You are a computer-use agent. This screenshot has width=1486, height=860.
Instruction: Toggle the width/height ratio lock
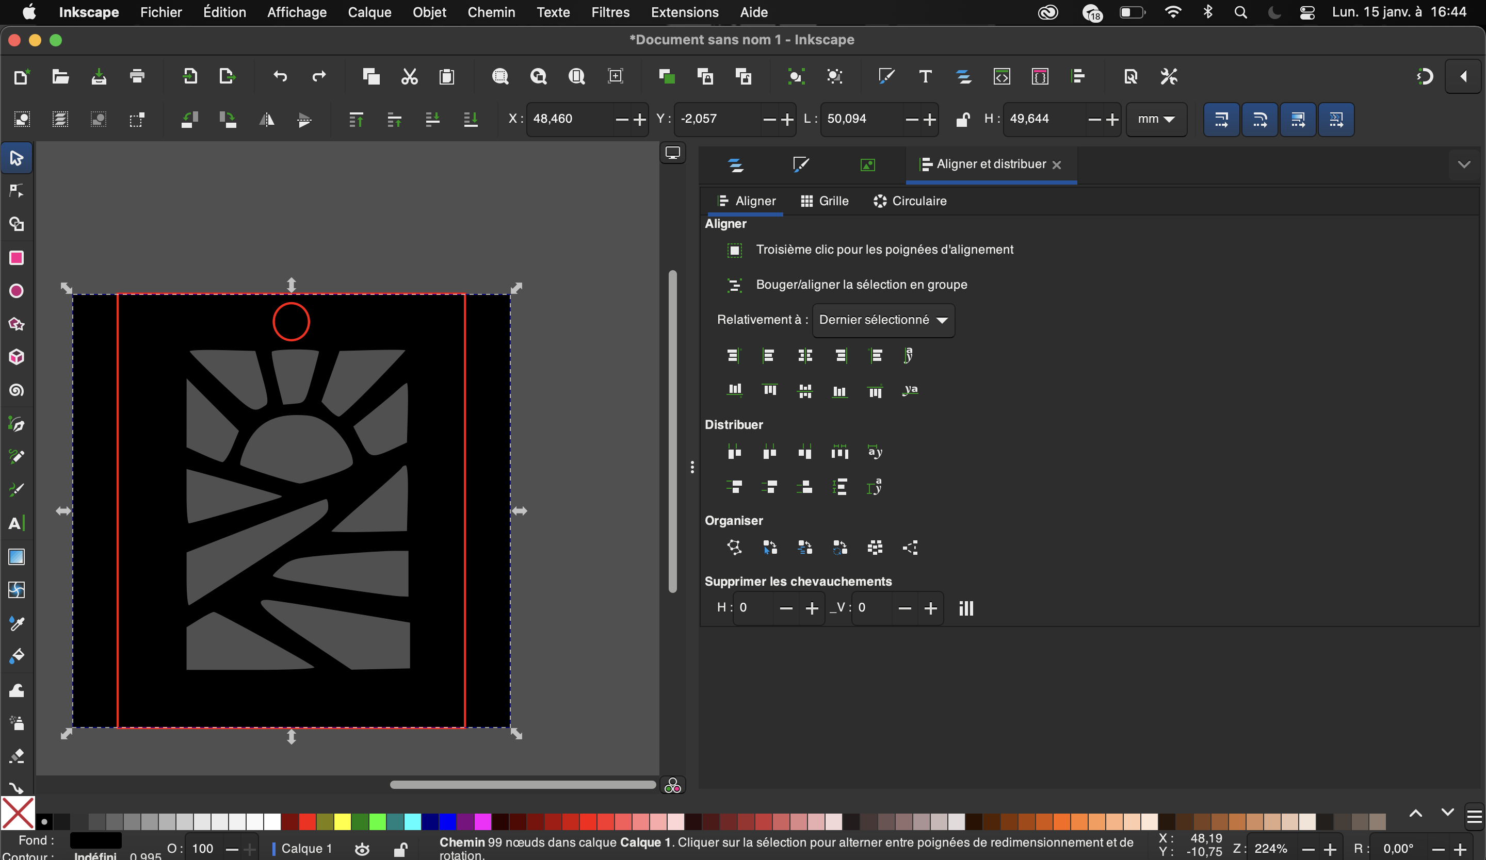pos(962,119)
